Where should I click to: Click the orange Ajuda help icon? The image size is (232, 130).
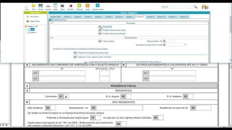point(88,6)
